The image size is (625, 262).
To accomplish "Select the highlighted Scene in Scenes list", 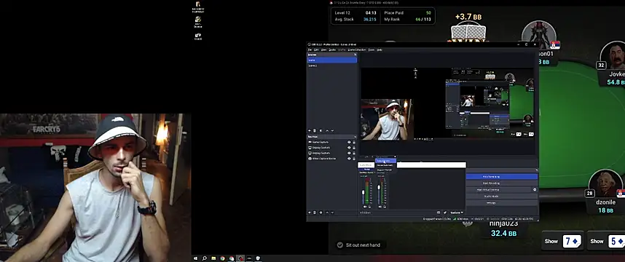I will click(331, 60).
